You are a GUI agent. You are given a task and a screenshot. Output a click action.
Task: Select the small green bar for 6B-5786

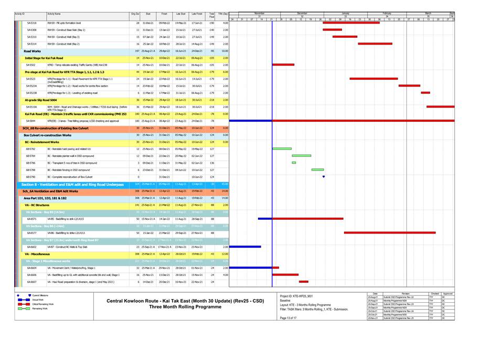tap(294, 163)
